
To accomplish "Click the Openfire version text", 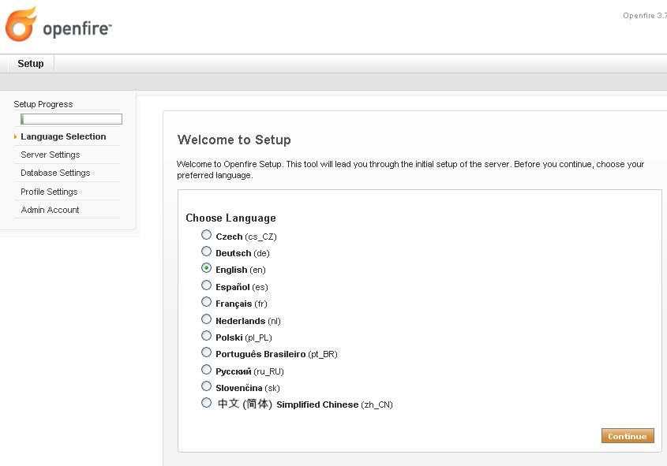I will point(644,16).
